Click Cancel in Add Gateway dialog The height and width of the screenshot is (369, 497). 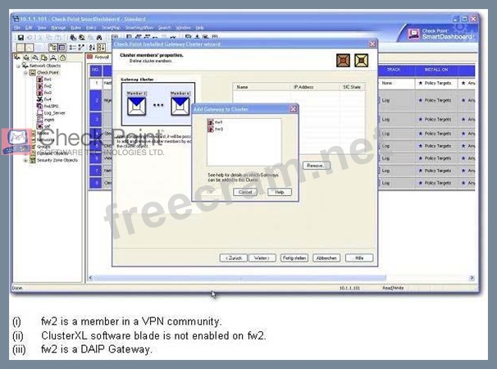click(245, 192)
